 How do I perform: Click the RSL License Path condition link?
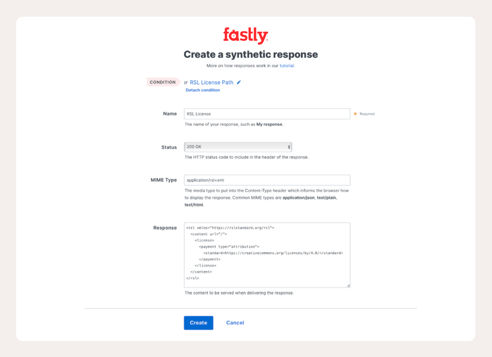point(212,83)
